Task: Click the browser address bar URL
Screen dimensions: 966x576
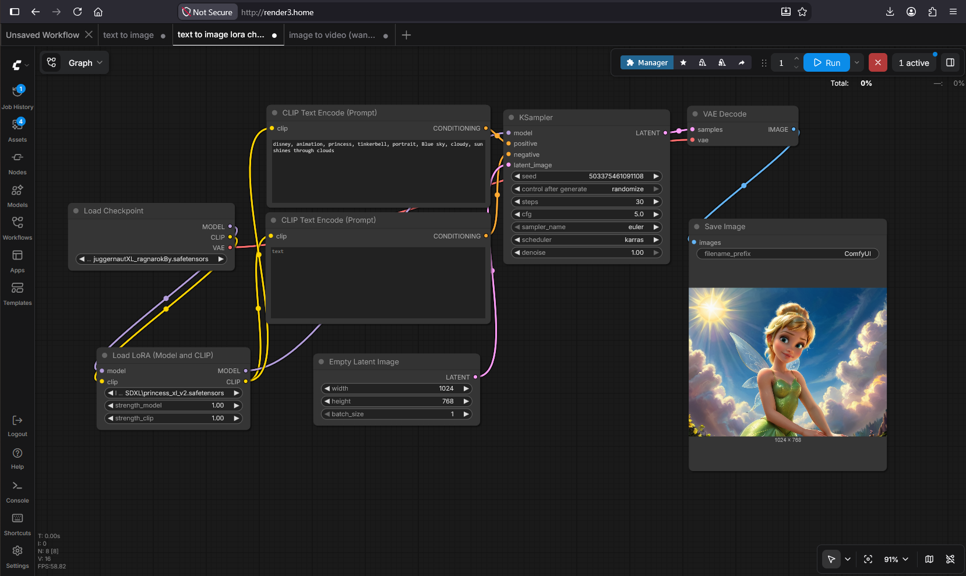Action: click(x=277, y=12)
